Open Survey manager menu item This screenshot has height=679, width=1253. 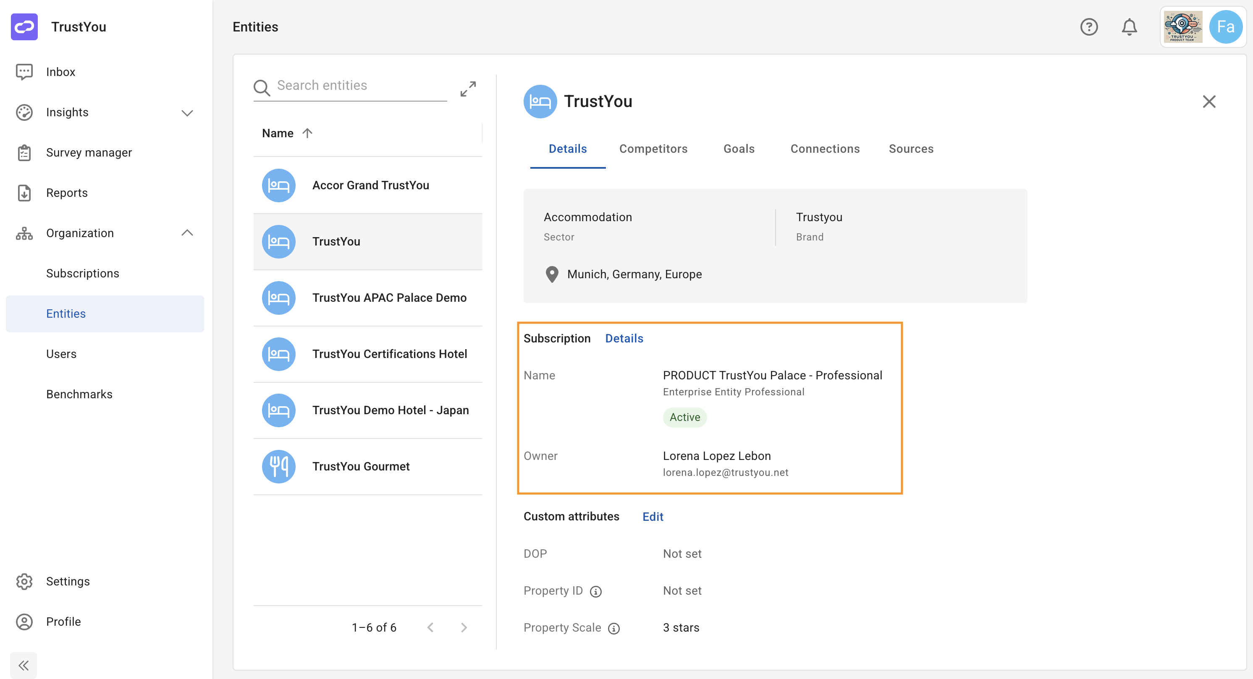coord(105,153)
